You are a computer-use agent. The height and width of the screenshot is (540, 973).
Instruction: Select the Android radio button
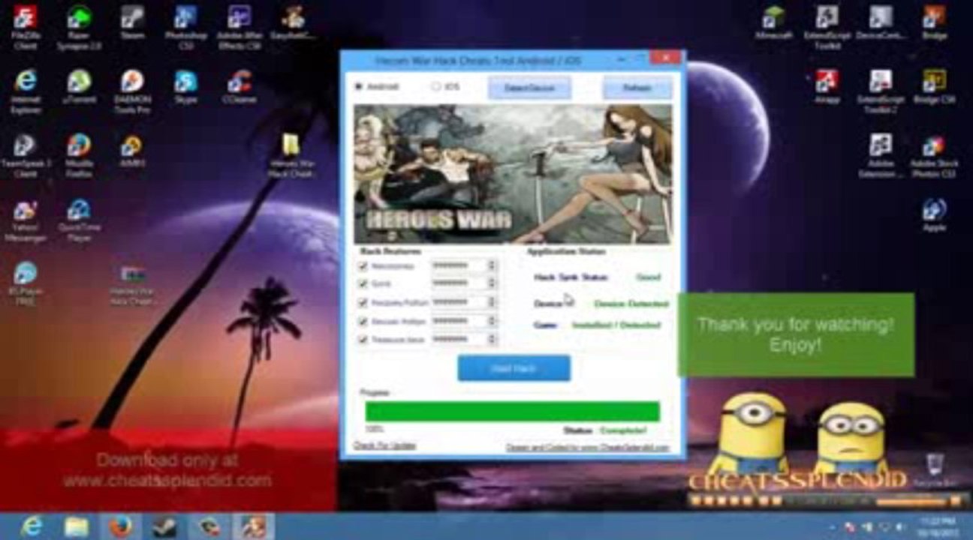[359, 87]
